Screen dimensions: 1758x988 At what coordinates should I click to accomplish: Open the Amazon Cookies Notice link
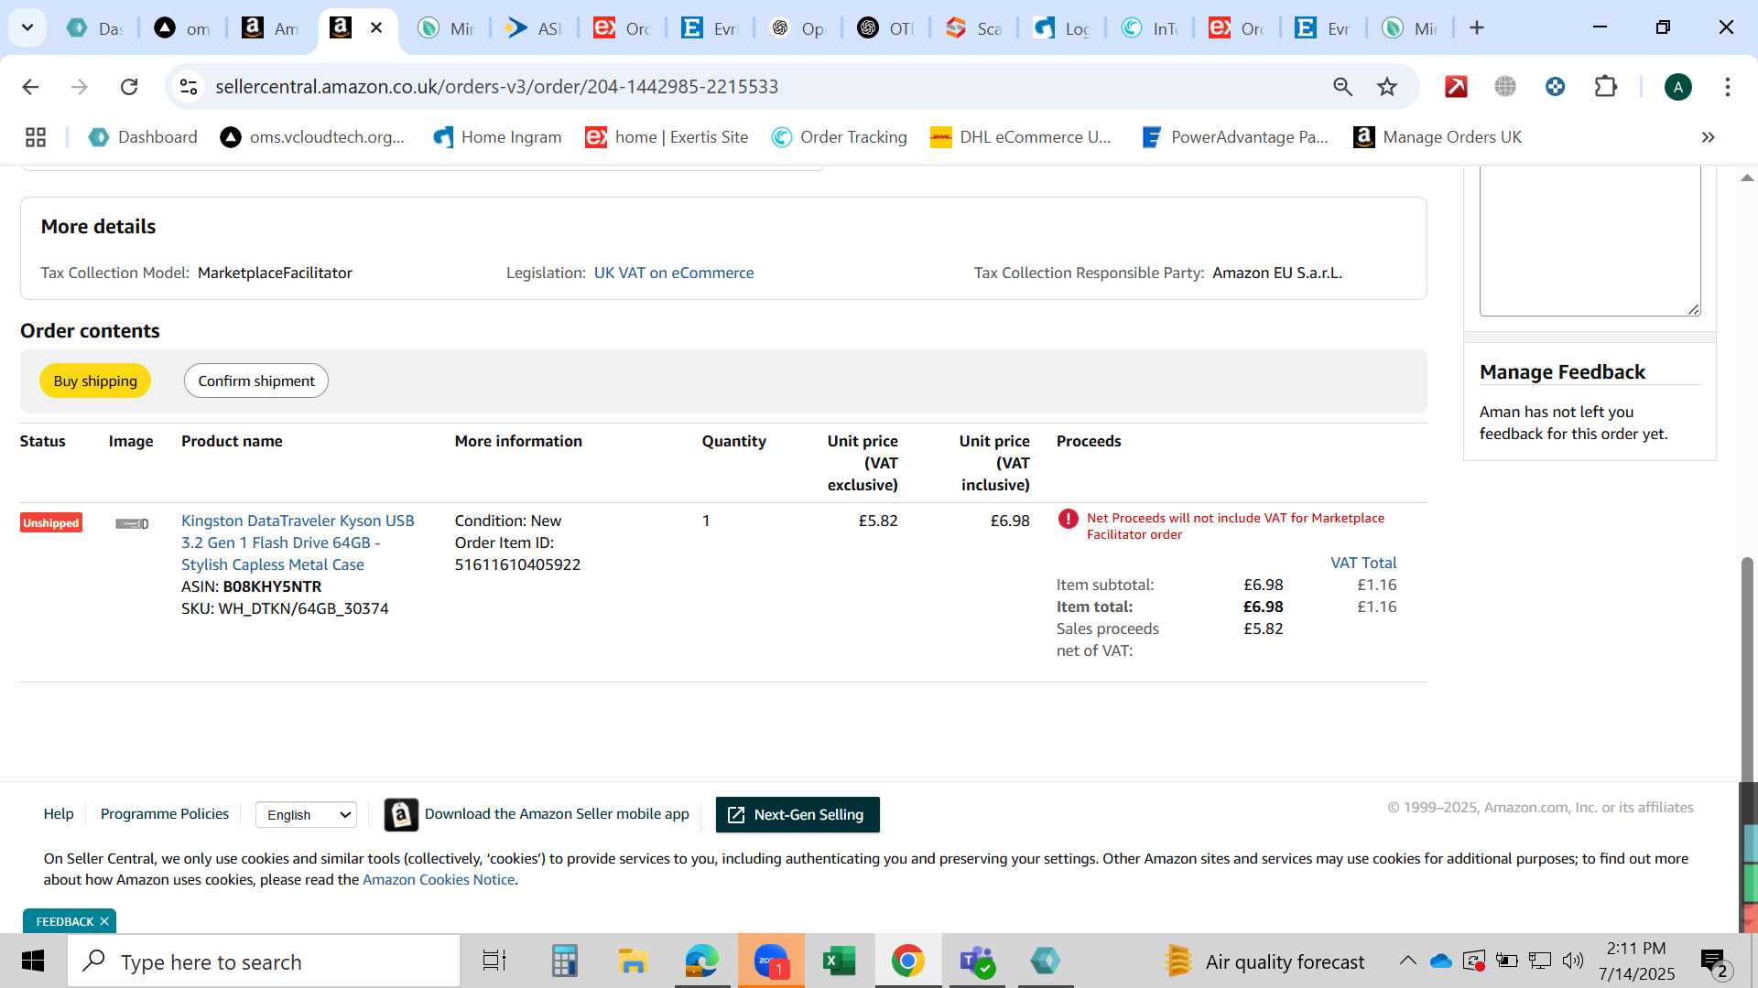[x=439, y=879]
